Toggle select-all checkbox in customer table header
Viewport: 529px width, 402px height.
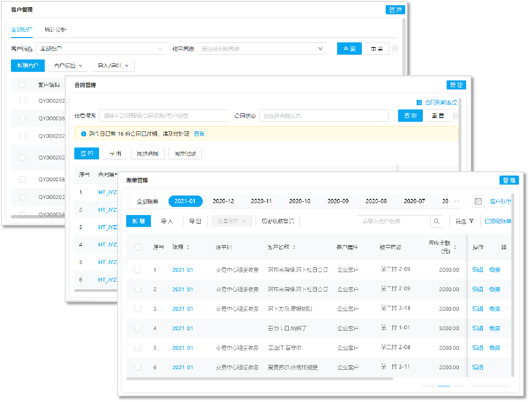point(22,85)
